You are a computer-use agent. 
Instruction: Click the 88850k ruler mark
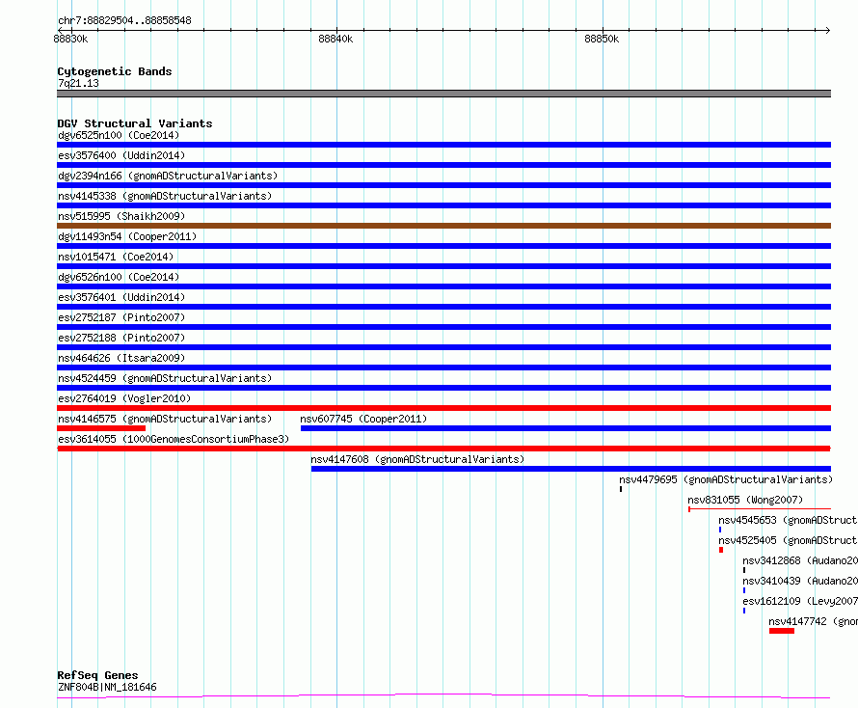(602, 39)
